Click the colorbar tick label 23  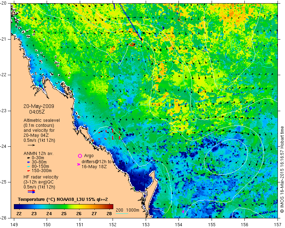pyautogui.click(x=34, y=214)
